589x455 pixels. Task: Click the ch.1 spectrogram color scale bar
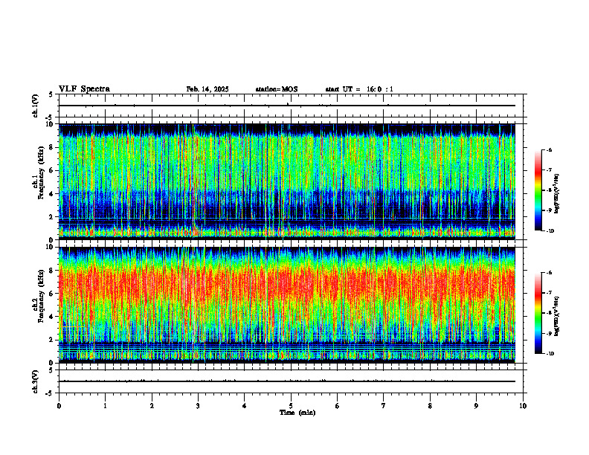(x=538, y=190)
